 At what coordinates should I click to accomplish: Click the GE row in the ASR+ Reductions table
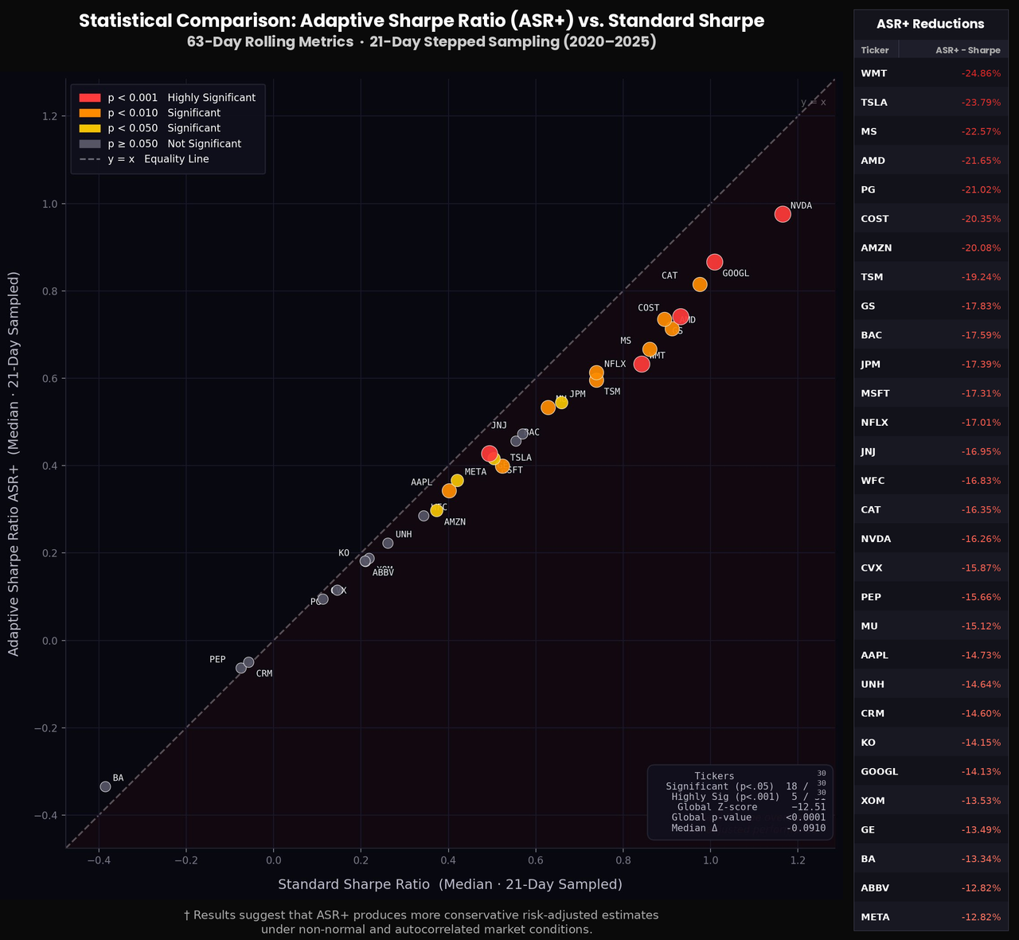(x=931, y=829)
